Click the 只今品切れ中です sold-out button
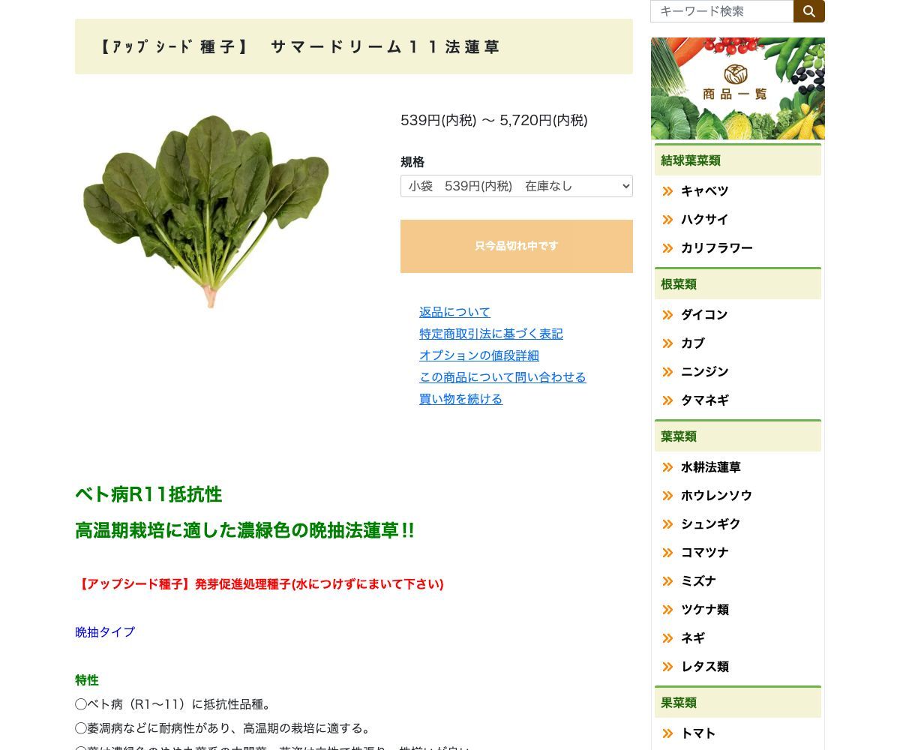This screenshot has width=900, height=750. [x=516, y=246]
